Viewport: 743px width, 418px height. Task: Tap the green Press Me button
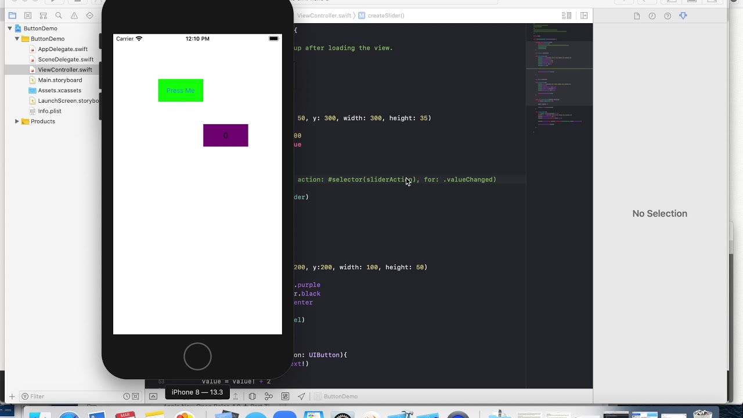coord(181,91)
